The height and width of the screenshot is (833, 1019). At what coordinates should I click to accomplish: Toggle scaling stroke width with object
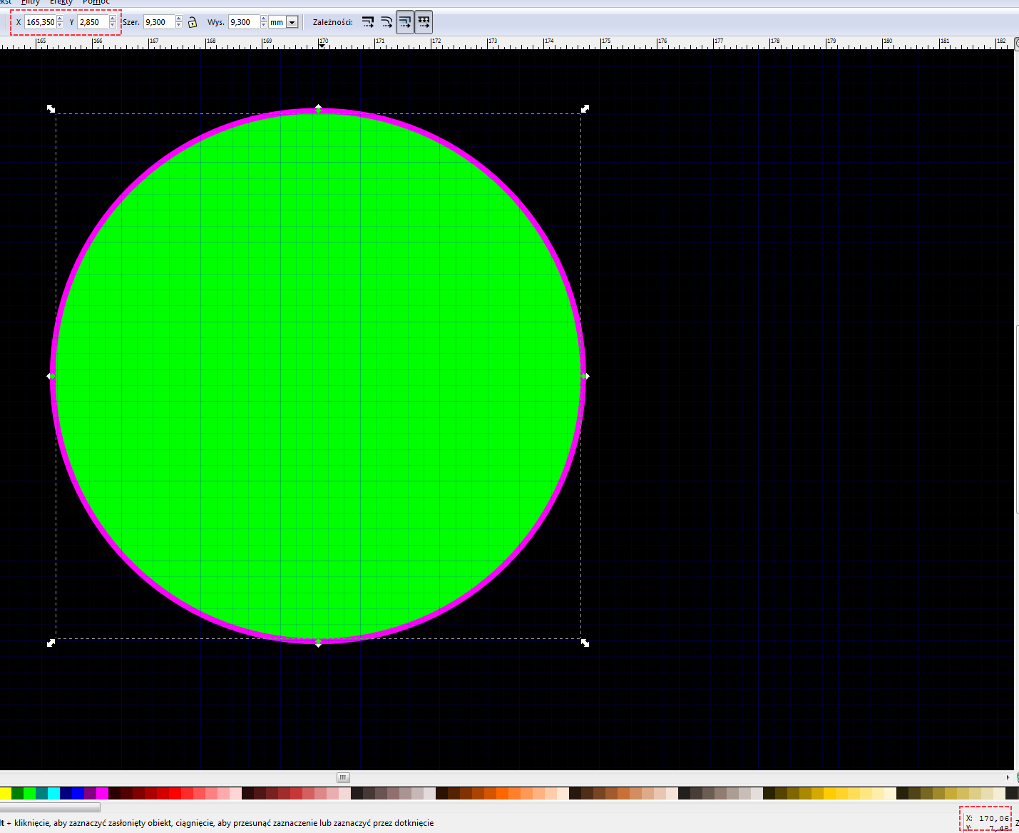click(368, 22)
